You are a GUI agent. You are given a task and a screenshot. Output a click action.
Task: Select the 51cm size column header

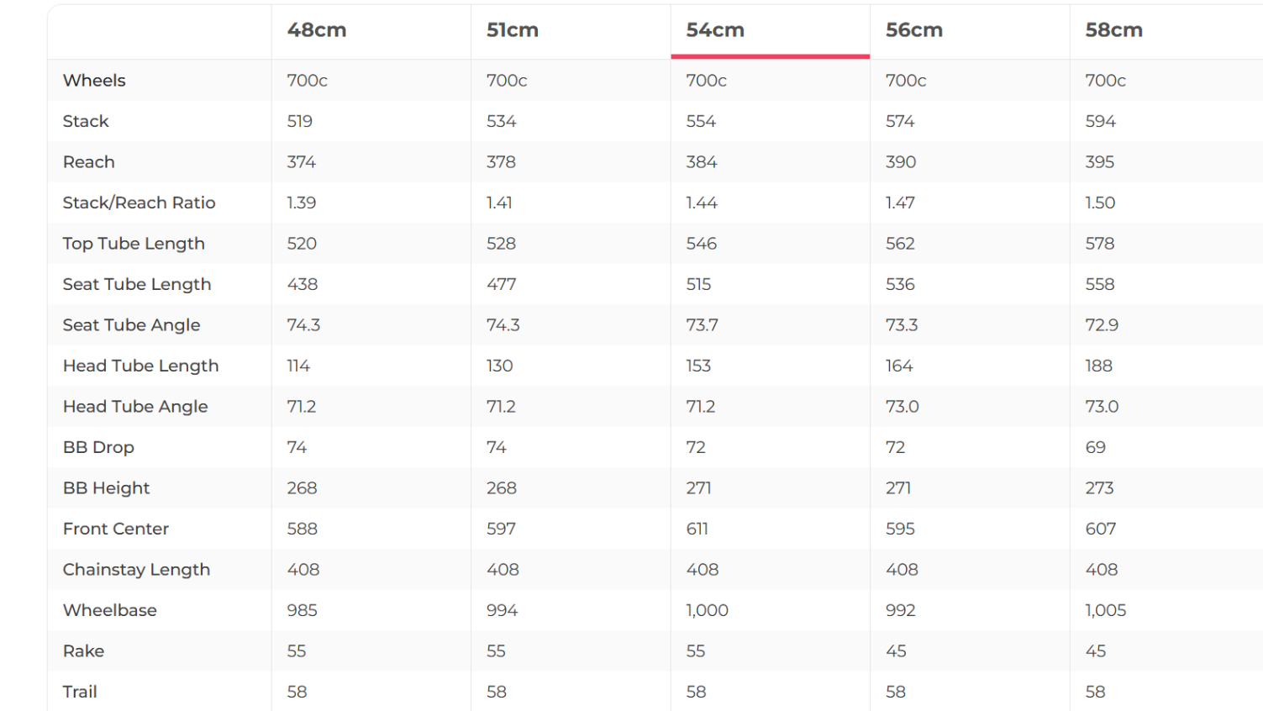coord(512,30)
